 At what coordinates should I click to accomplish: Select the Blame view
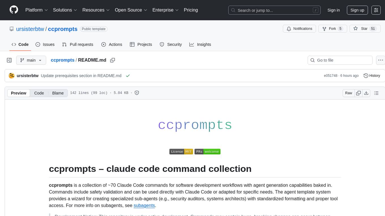(58, 93)
